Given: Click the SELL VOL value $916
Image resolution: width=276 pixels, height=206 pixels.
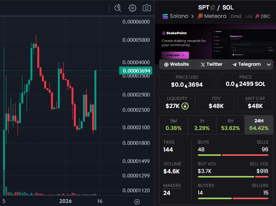Looking at the screenshot, I should click(x=262, y=171).
